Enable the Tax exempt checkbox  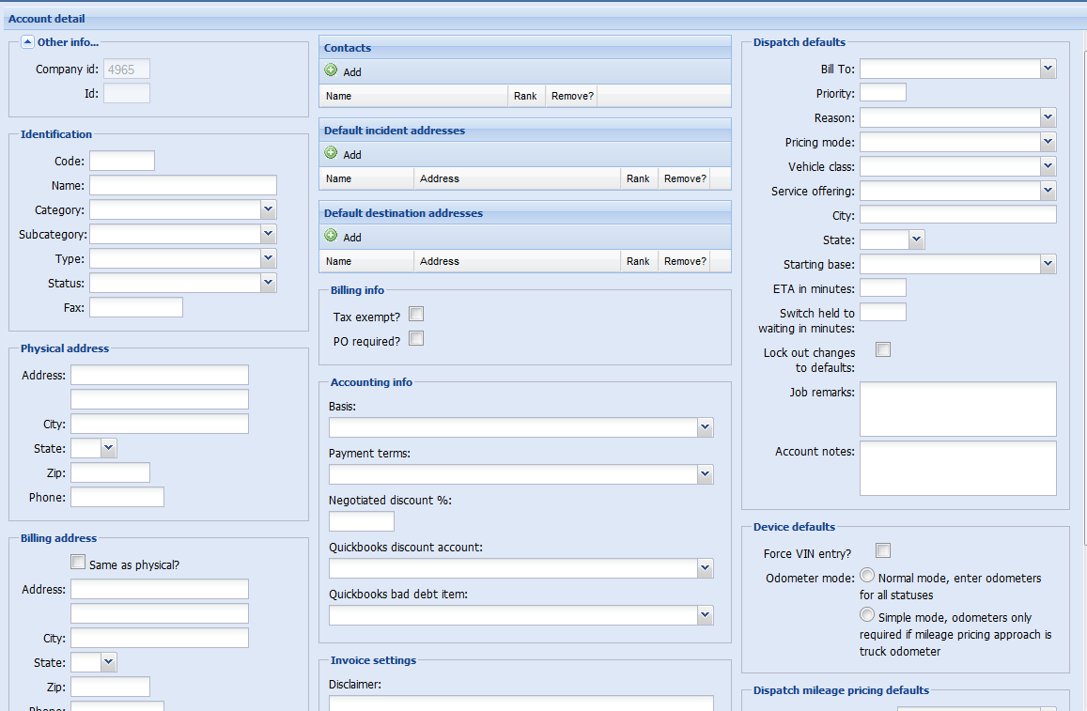coord(416,314)
